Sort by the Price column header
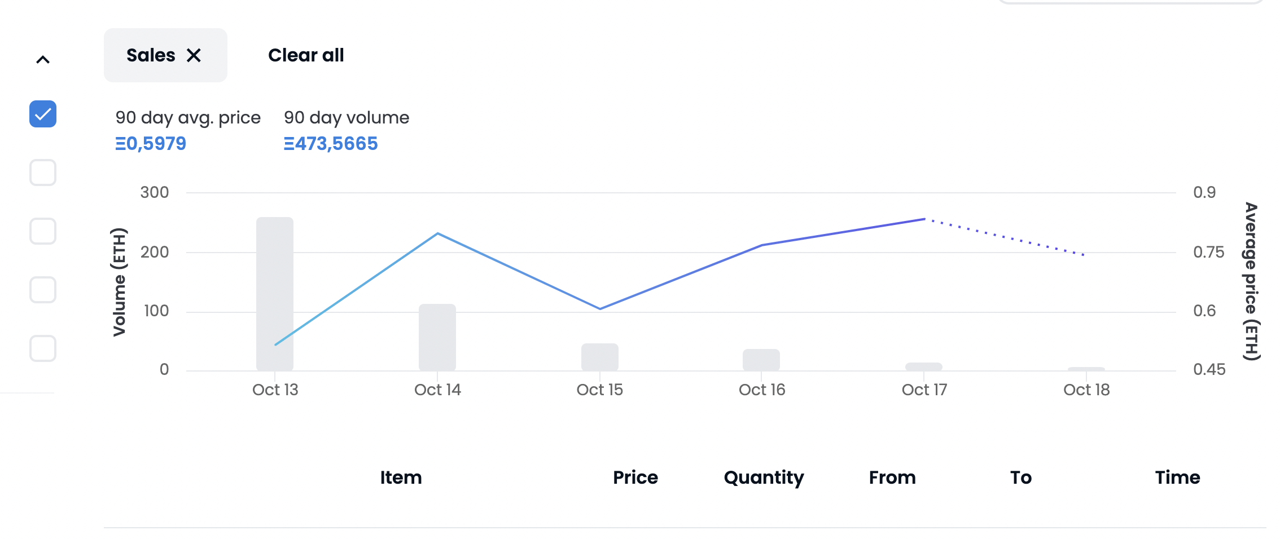The width and height of the screenshot is (1280, 539). click(635, 478)
